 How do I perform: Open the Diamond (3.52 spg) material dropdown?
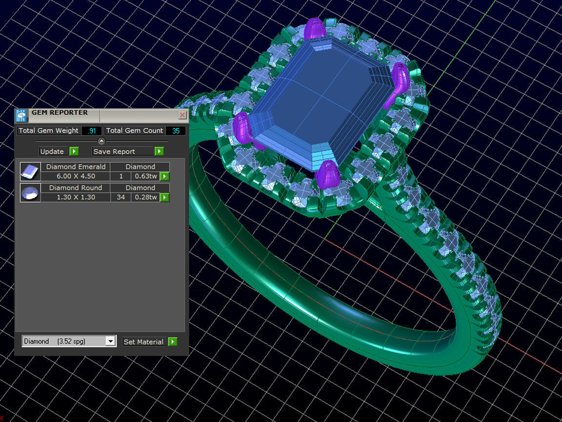(x=69, y=341)
